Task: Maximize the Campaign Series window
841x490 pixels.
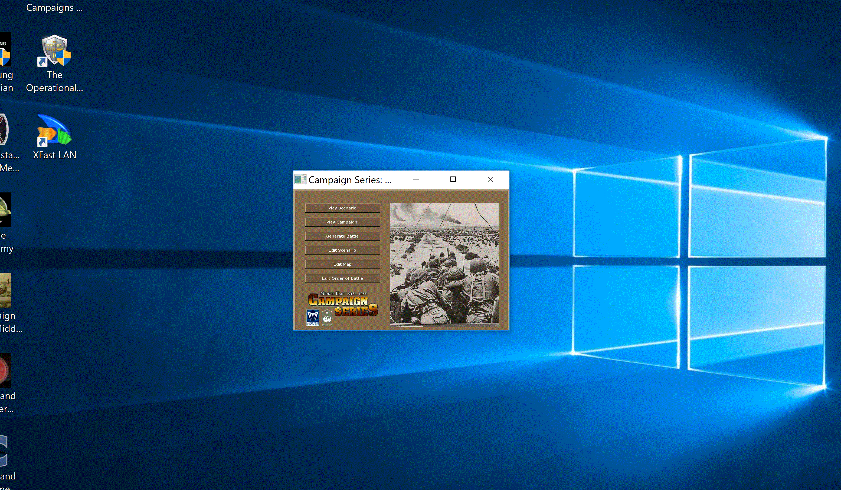Action: click(x=453, y=179)
